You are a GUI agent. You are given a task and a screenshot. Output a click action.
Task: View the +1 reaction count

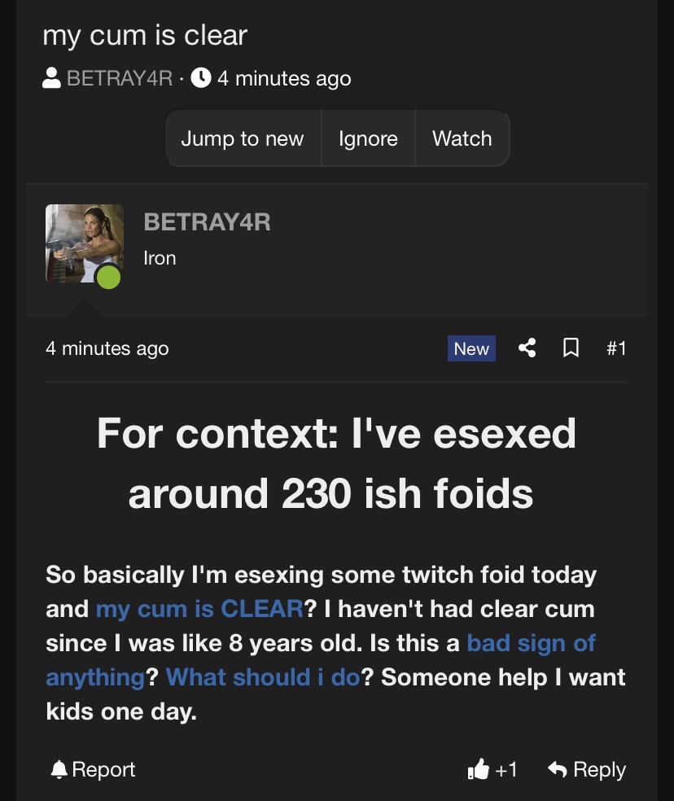[506, 769]
